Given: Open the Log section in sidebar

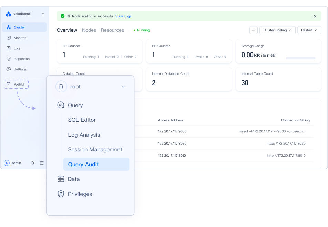Looking at the screenshot, I should (17, 48).
